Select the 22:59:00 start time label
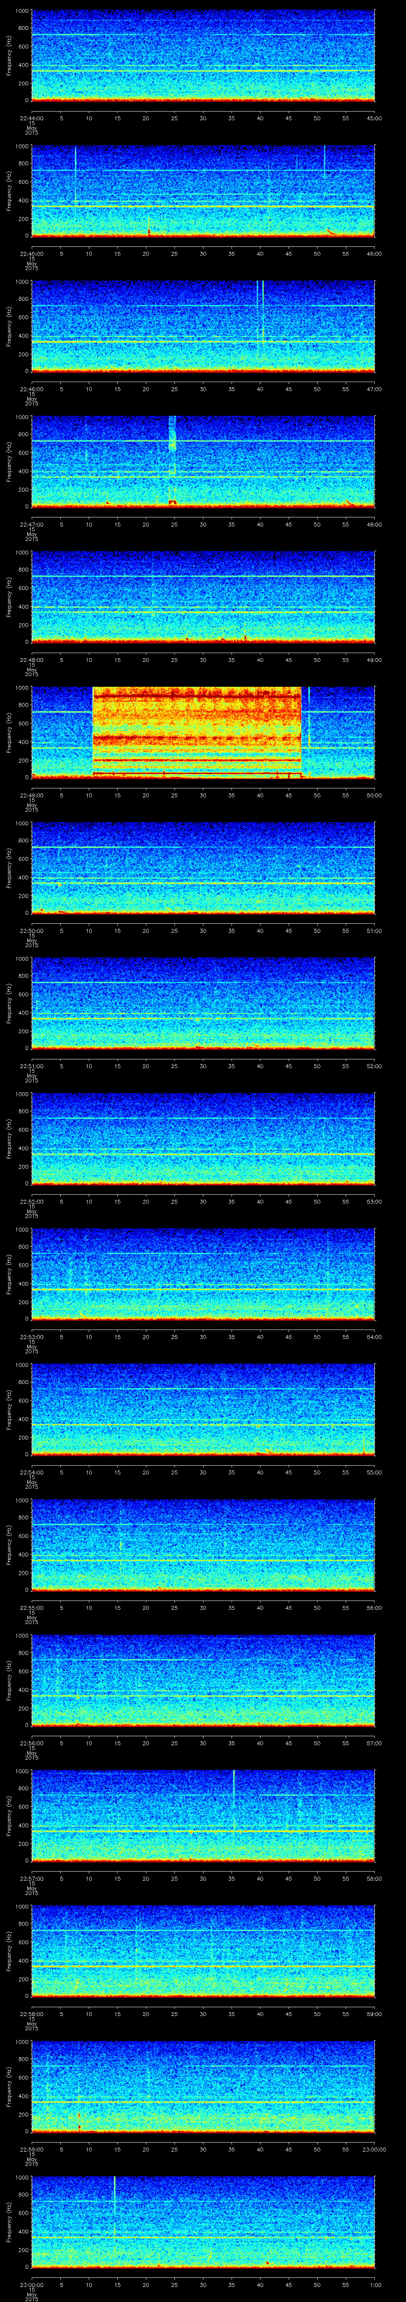Image resolution: width=406 pixels, height=2302 pixels. (31, 2149)
